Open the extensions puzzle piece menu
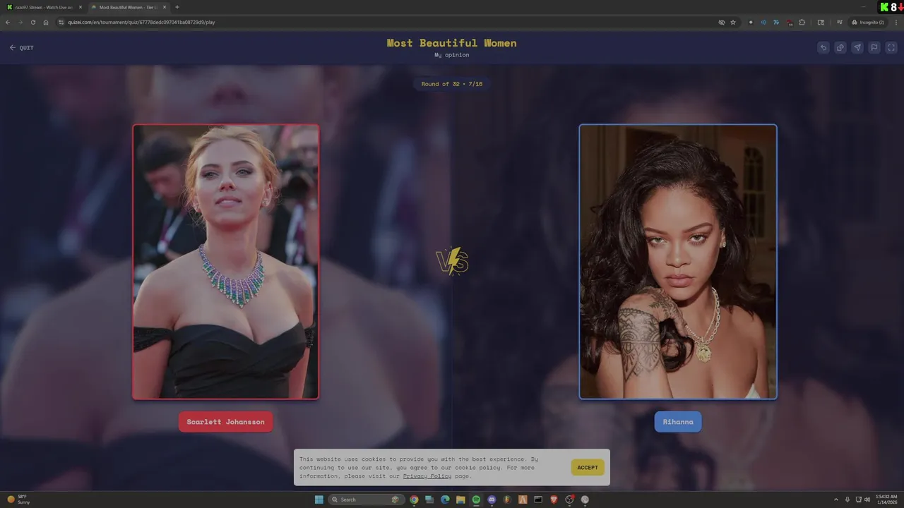Viewport: 904px width, 508px height. (802, 22)
